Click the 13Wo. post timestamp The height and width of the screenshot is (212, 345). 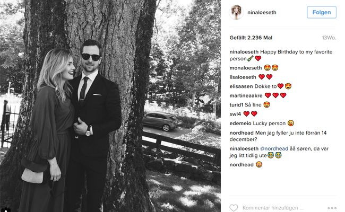[329, 38]
